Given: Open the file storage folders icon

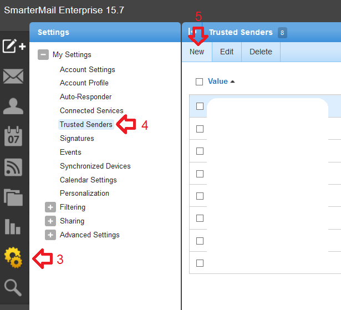Looking at the screenshot, I should tap(13, 197).
